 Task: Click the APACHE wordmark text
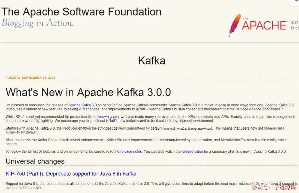click(x=264, y=25)
